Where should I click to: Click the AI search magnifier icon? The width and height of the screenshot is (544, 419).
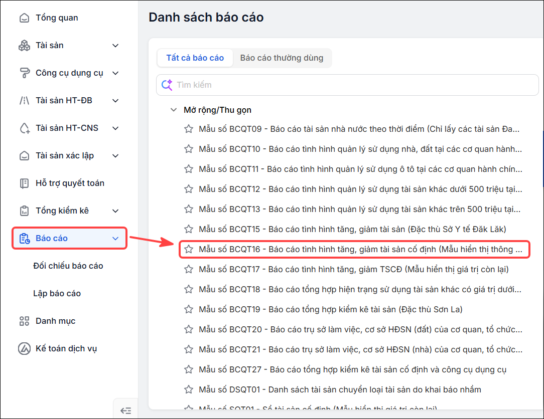click(x=167, y=85)
